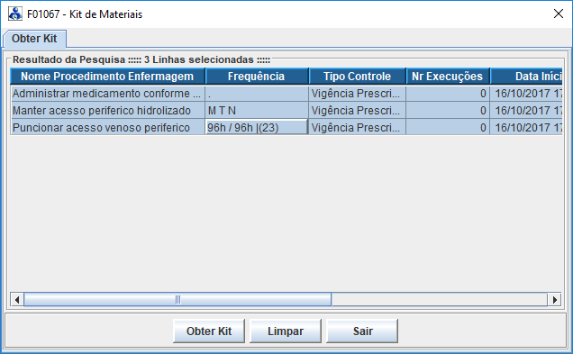Click the Obter Kit button
Viewport: 573px width, 354px height.
(209, 331)
